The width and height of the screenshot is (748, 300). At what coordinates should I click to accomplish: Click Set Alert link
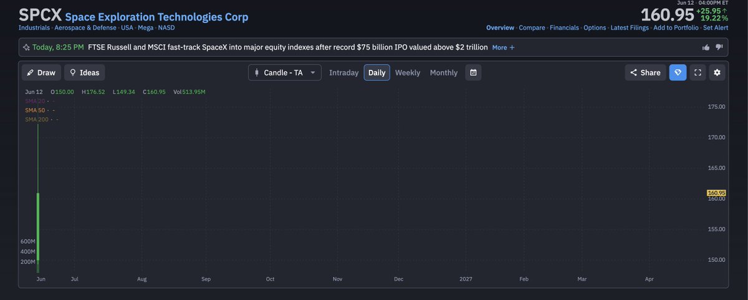(x=716, y=28)
